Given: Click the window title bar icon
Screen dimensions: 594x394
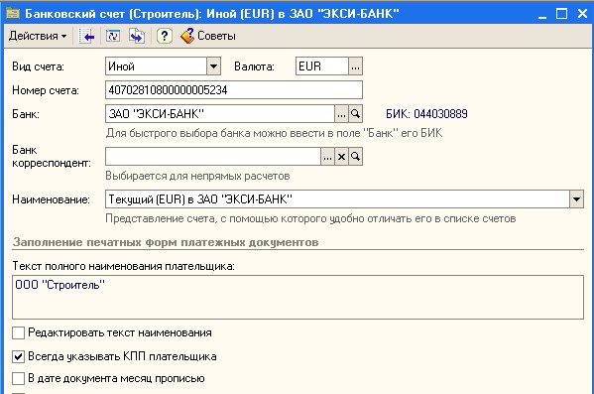Looking at the screenshot, I should point(13,14).
